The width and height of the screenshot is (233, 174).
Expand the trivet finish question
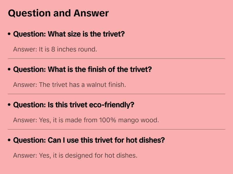click(82, 70)
